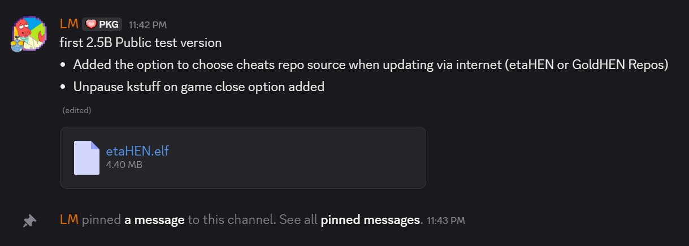Screen dimensions: 689x246
Task: Click the bullet dot before "Unpause kstuff"
Action: [x=64, y=87]
